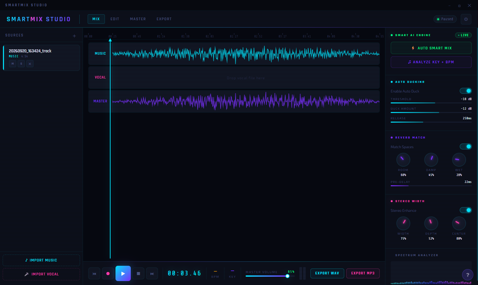Image resolution: width=478 pixels, height=285 pixels.
Task: Start recording with the record button
Action: coord(108,274)
